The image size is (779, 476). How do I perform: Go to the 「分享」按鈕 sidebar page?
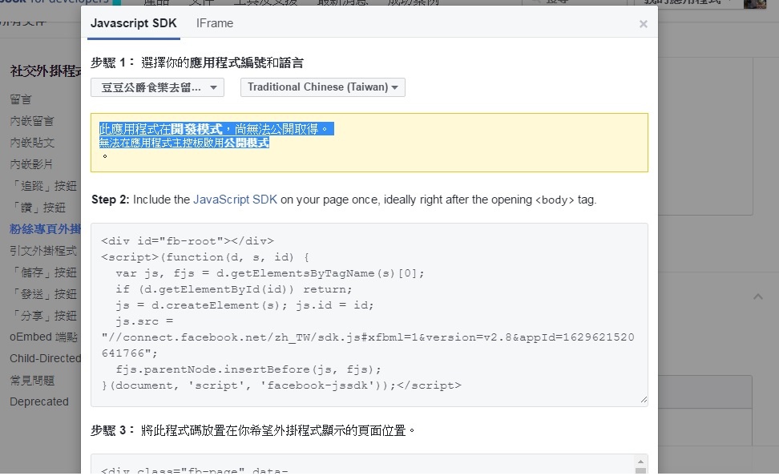click(x=44, y=316)
